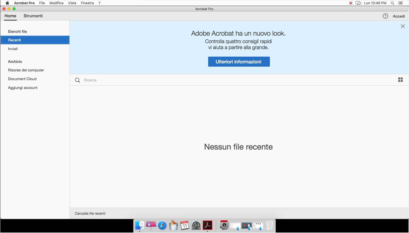Select Recenti in the sidebar

point(35,40)
